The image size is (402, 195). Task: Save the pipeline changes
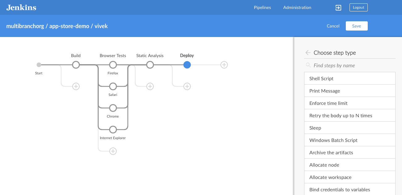click(357, 26)
